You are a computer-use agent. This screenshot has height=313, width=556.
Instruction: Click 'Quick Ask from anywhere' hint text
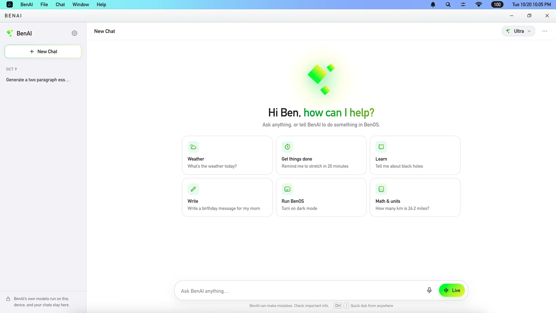click(x=372, y=306)
